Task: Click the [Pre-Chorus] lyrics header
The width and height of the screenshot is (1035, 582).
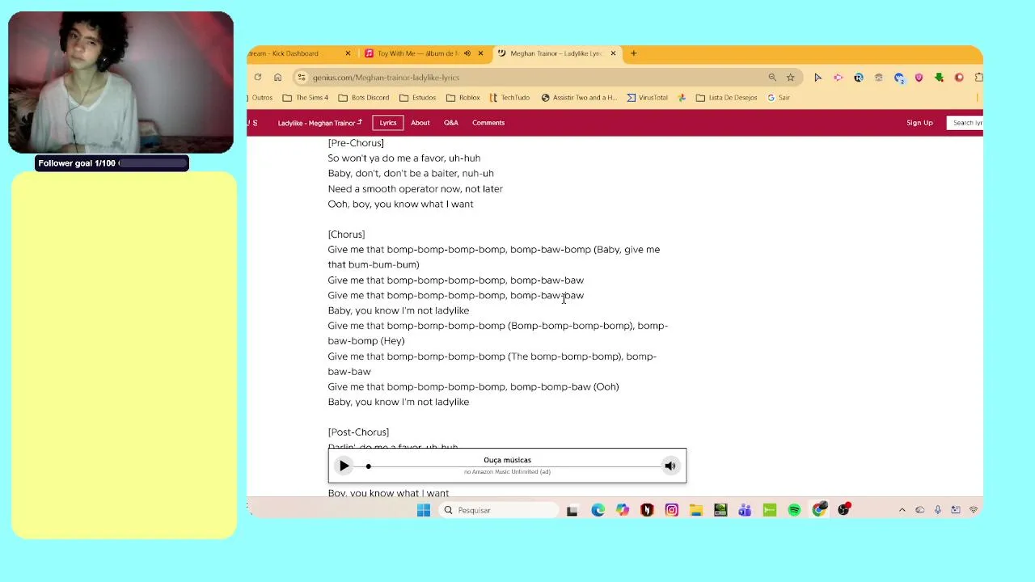Action: click(x=356, y=143)
